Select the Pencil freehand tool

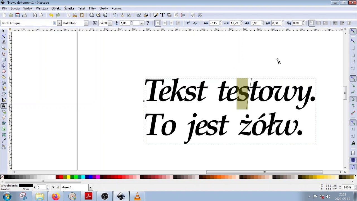[x=4, y=88]
